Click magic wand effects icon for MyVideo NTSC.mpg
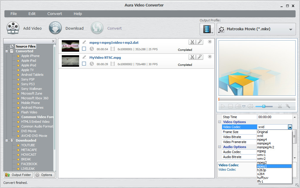Screen dimensions: 300x188 coord(200,57)
